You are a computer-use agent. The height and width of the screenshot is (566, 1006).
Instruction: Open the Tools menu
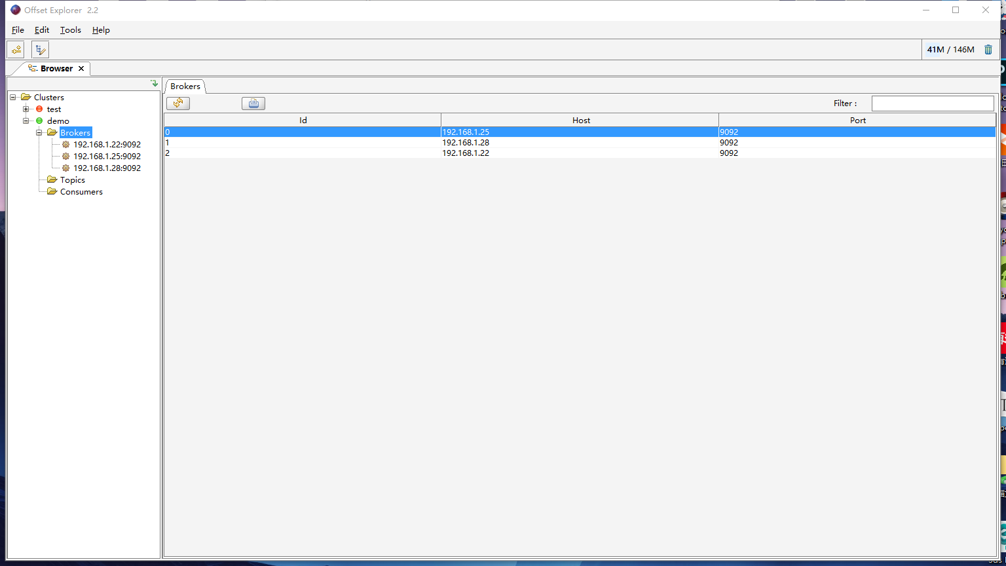(x=71, y=30)
